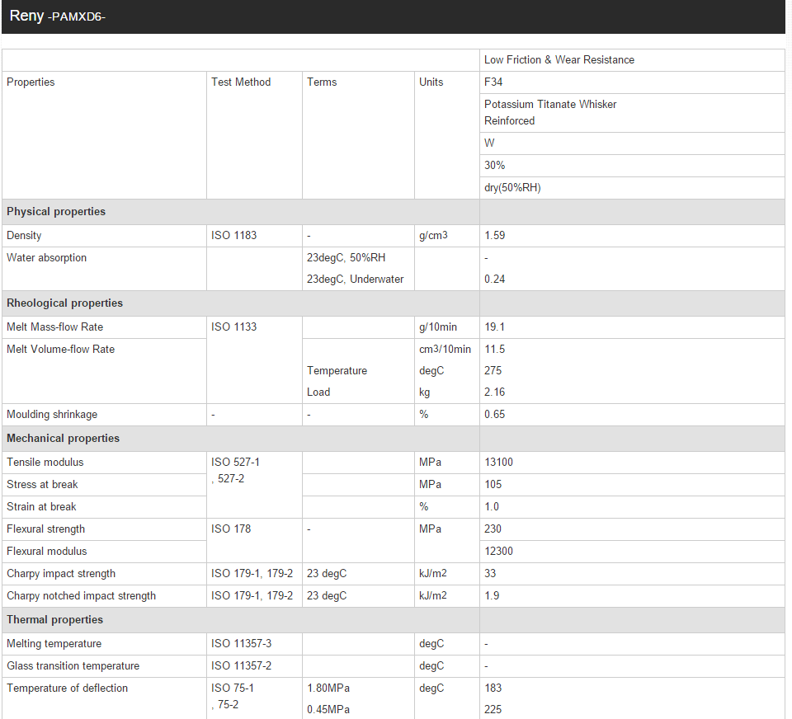This screenshot has width=792, height=719.
Task: Click the Charpy impact value 33
Action: 490,573
